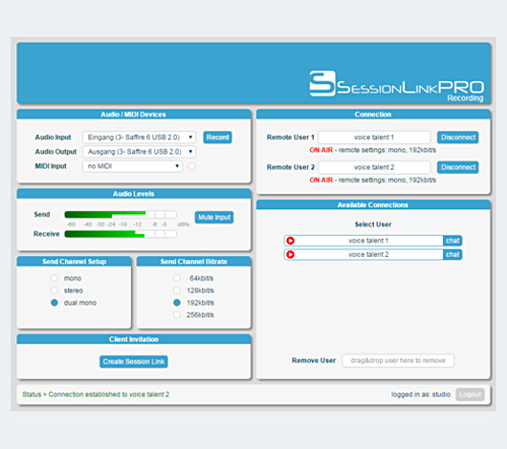
Task: Choose the 256kbit/s bitrate
Action: [177, 315]
